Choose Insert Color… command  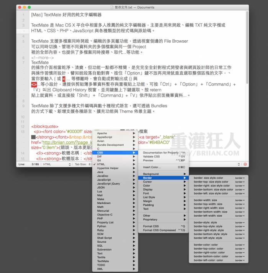[163, 167]
